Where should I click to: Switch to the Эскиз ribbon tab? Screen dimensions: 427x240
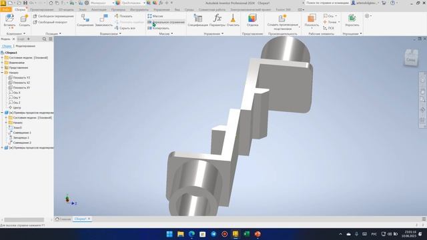coord(83,9)
